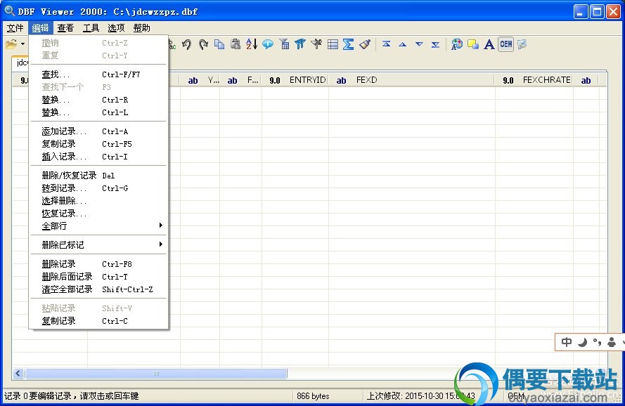Click horizontal scrollbar left arrow
This screenshot has height=406, width=625.
18,373
